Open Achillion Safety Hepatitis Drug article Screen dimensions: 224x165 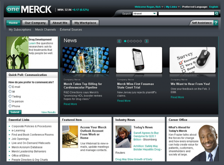pyautogui.click(x=147, y=148)
